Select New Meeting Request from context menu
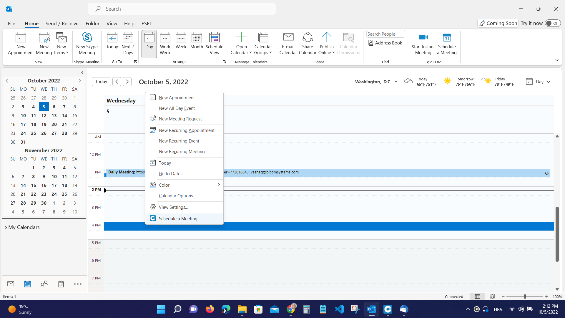The width and height of the screenshot is (565, 318). [180, 118]
